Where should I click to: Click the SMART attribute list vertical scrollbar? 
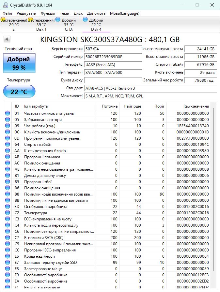click(214, 189)
